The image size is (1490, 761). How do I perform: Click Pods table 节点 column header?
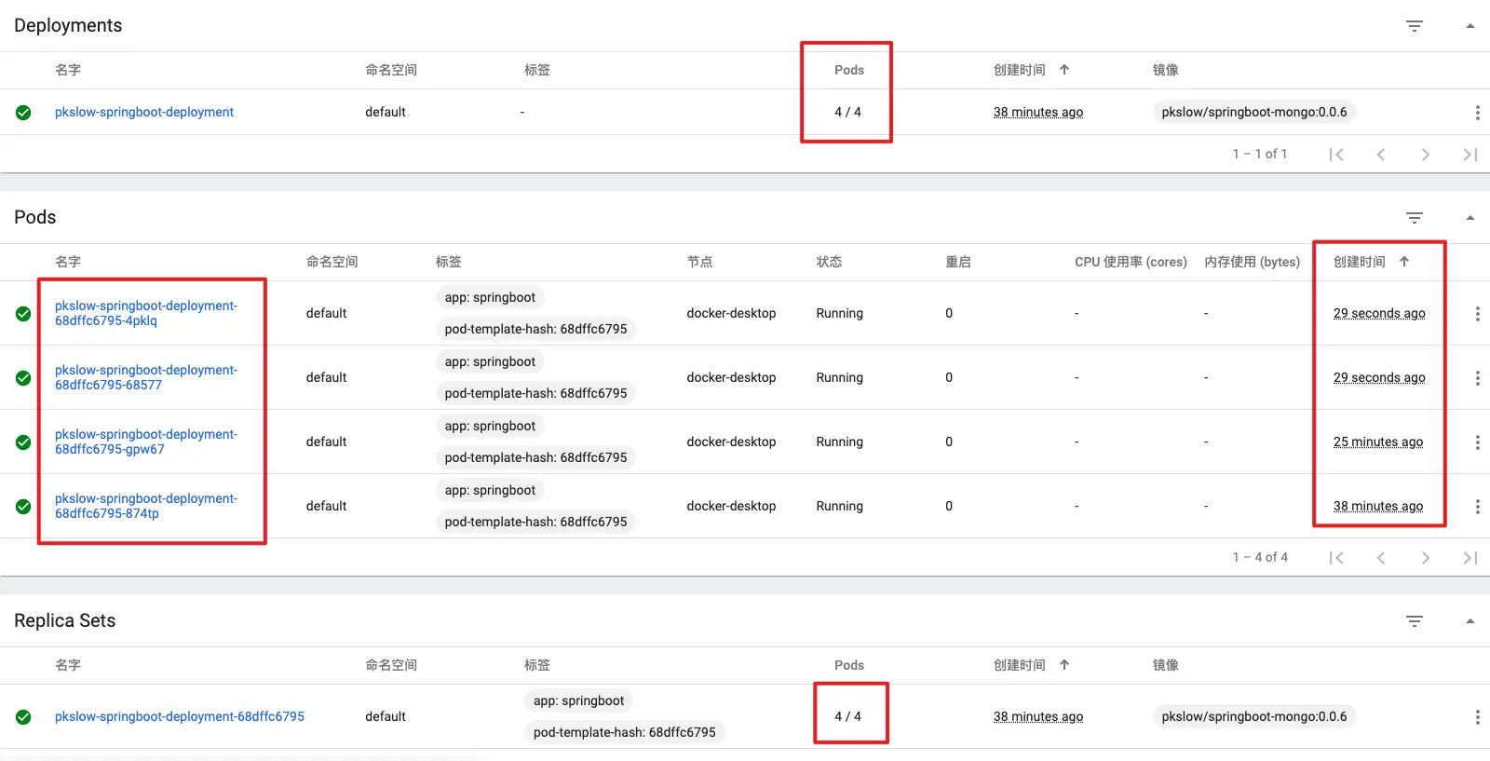tap(699, 262)
